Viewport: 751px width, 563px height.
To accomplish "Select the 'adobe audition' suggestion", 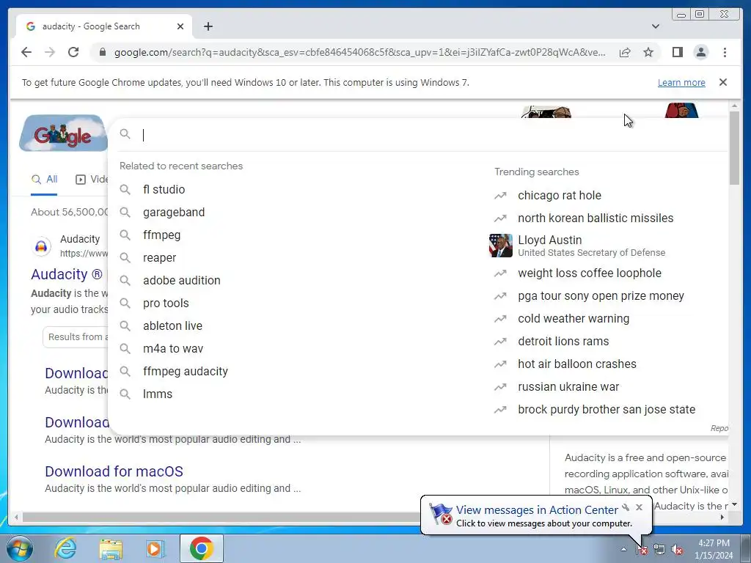I will [182, 280].
